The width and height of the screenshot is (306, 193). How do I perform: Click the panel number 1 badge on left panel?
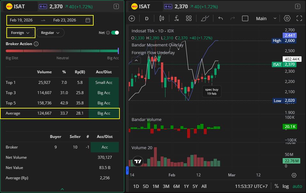116,7
